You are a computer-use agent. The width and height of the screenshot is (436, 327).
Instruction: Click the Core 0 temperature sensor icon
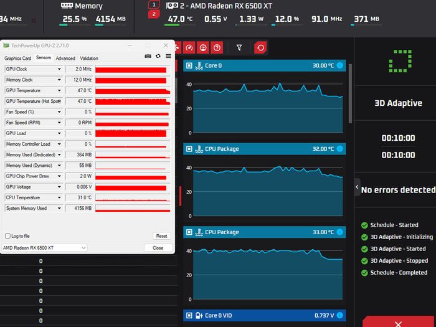tap(199, 65)
